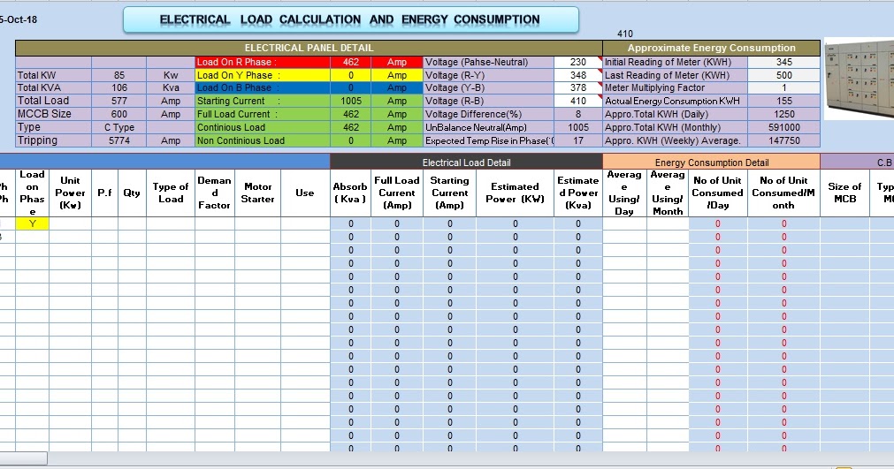
Task: Select the Use column header
Action: click(305, 193)
